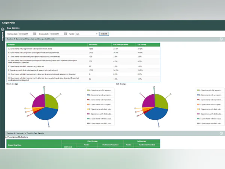
Task: Click the green A slice in Client Average pie
Action: point(51,101)
